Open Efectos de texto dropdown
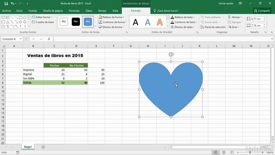Image resolution: width=275 pixels, height=155 pixels. click(183, 27)
